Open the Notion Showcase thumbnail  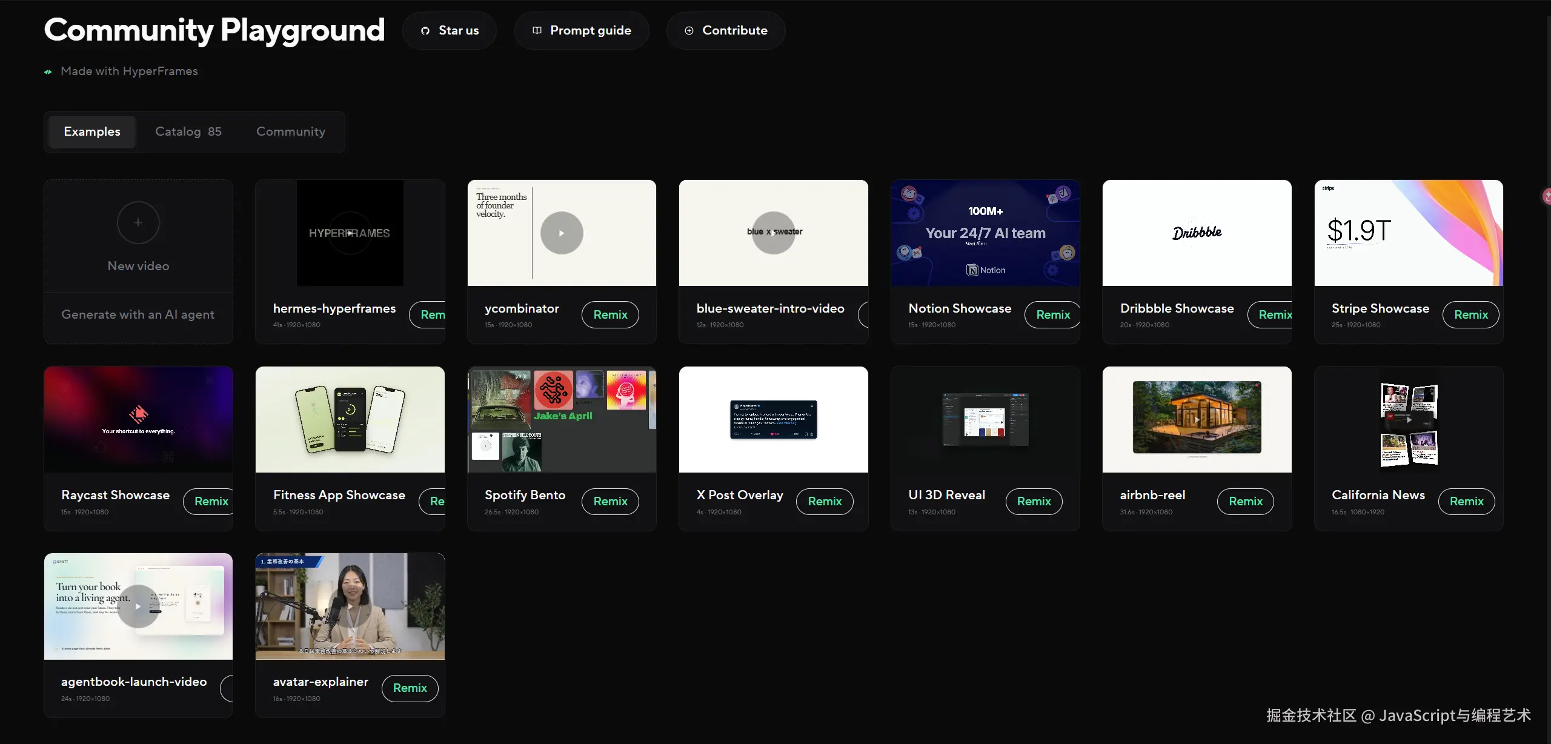pos(985,233)
